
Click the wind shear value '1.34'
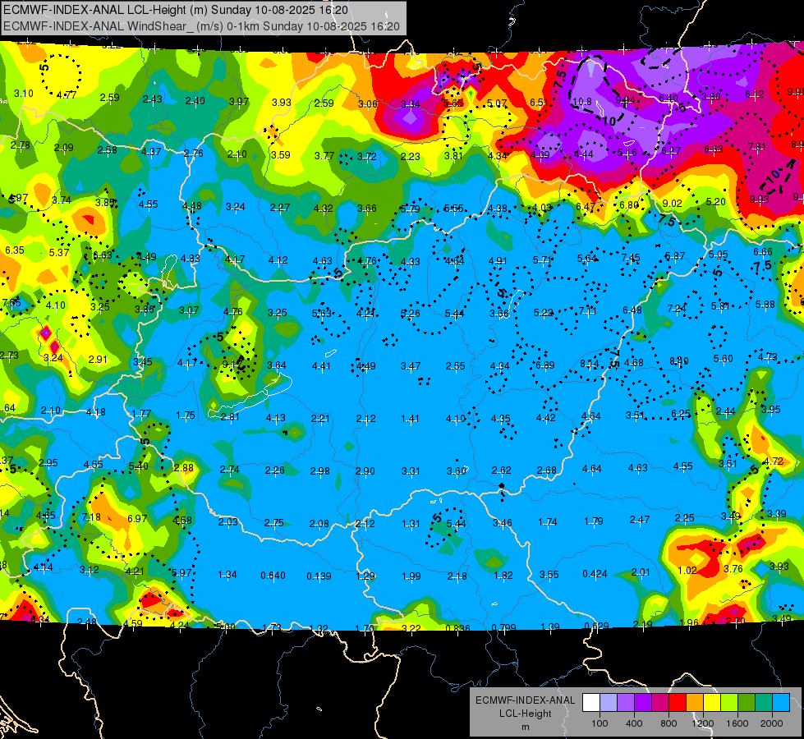[x=227, y=575]
